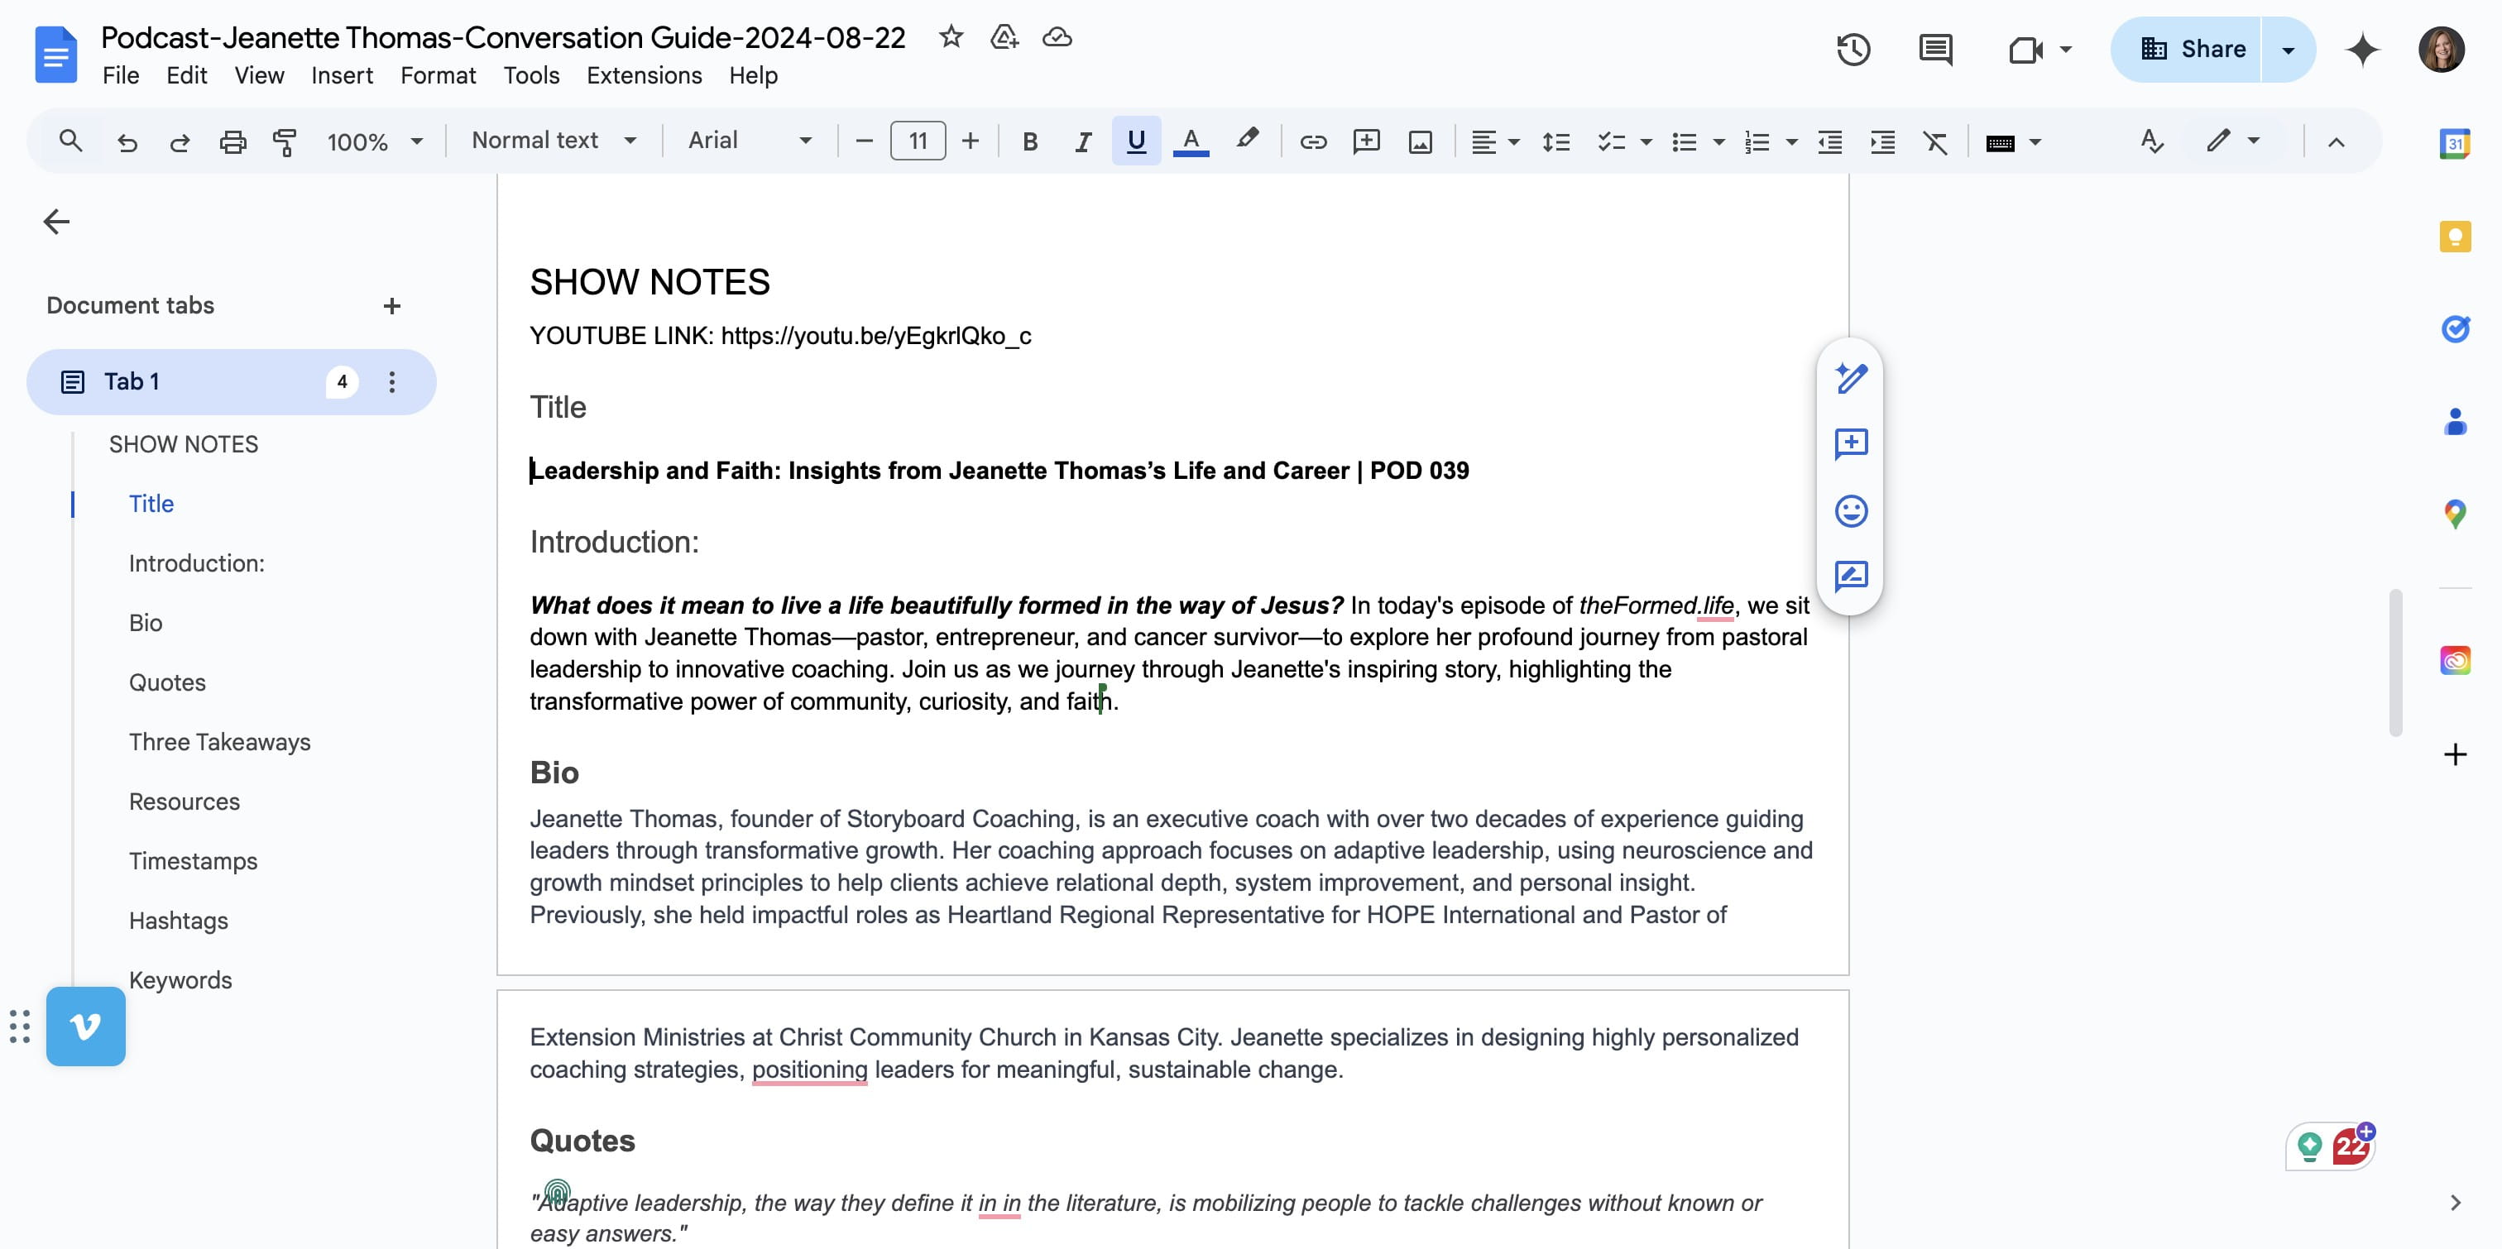
Task: Add a new document tab
Action: (x=391, y=306)
